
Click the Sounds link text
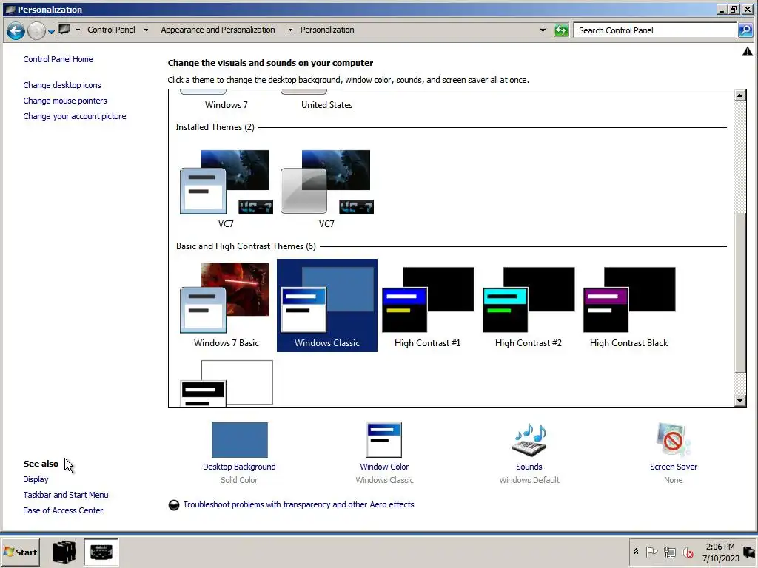click(529, 467)
